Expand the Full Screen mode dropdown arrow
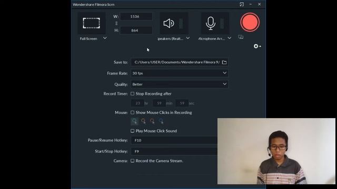 coord(105,38)
